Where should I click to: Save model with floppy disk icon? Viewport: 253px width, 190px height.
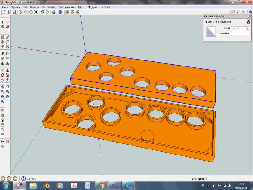14,12
